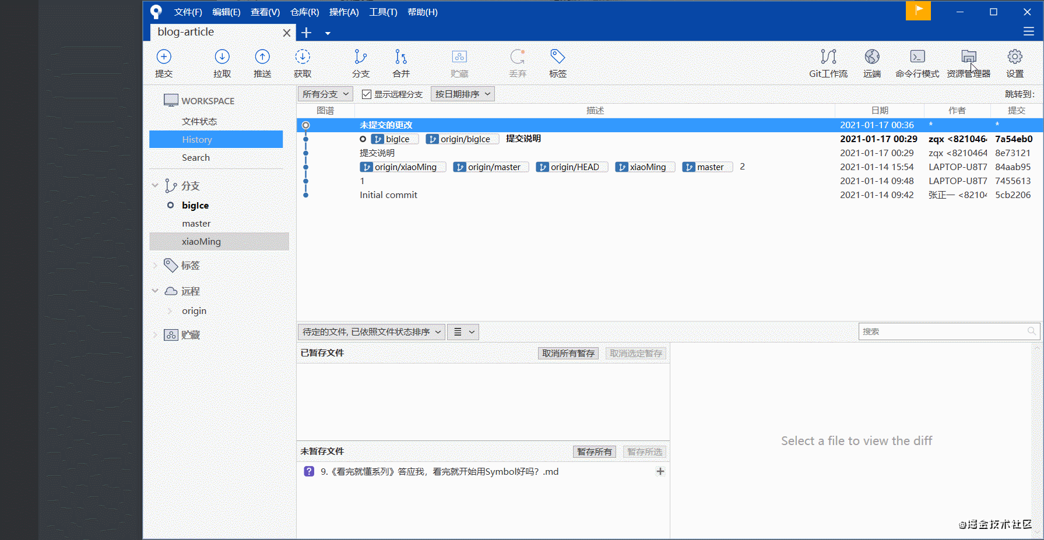This screenshot has width=1044, height=540.
Task: Open the 按日期排序 sort dropdown
Action: pos(463,94)
